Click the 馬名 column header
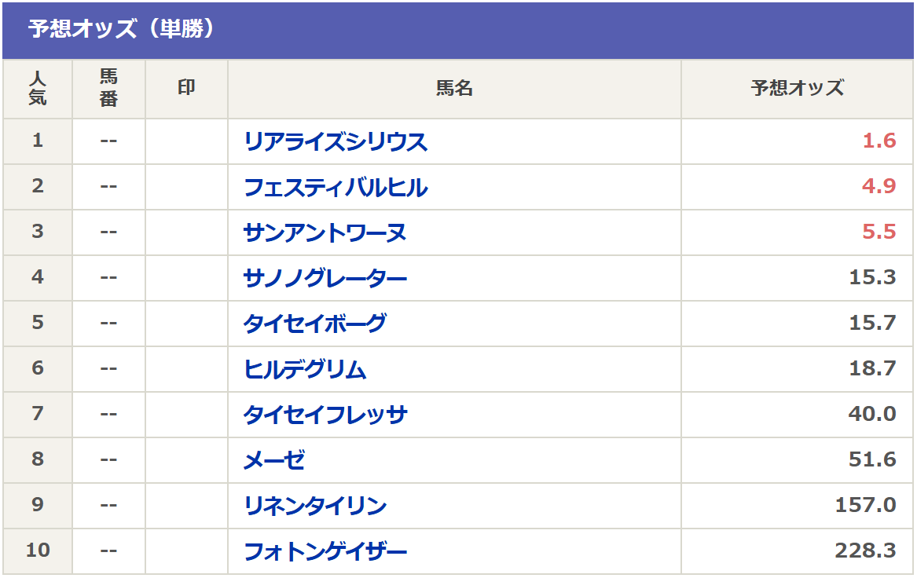The width and height of the screenshot is (917, 578). (x=454, y=88)
